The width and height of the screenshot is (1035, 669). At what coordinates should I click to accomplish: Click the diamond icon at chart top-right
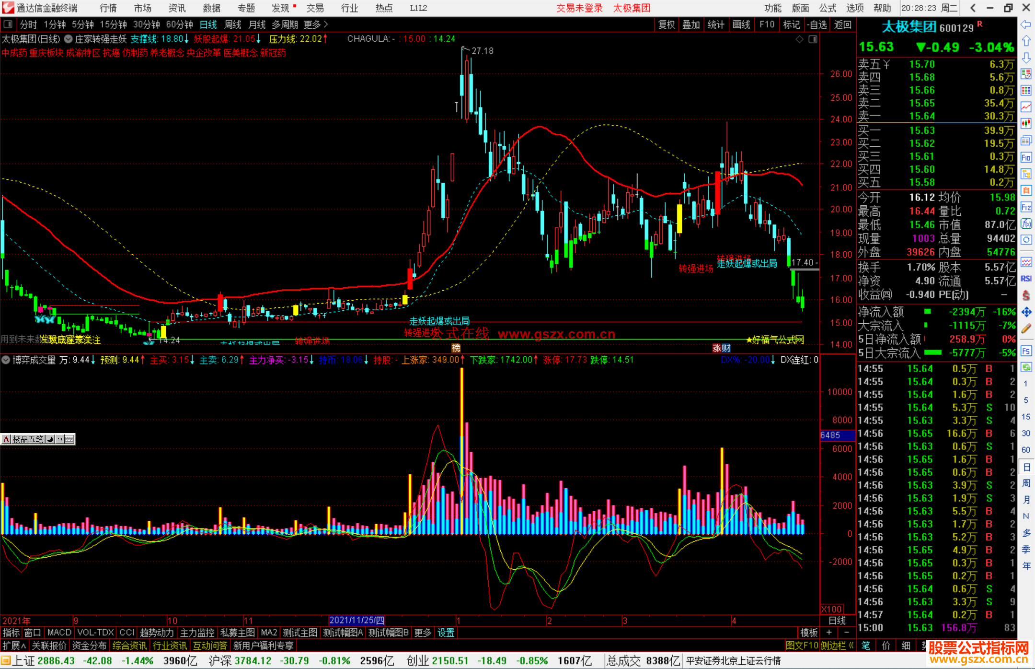pyautogui.click(x=799, y=39)
